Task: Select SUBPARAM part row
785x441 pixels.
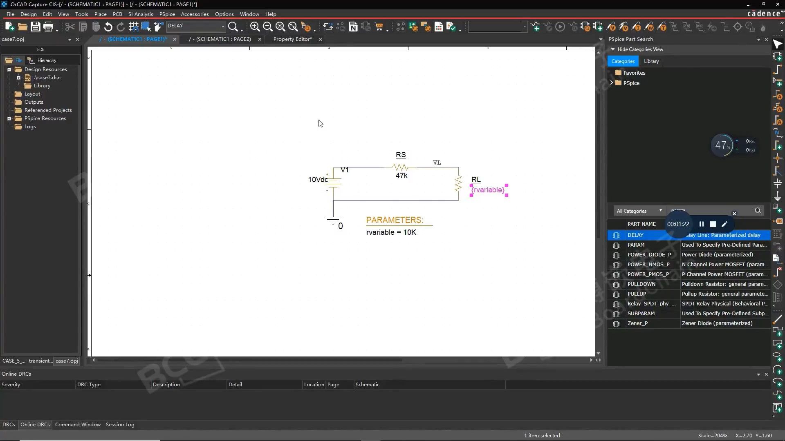Action: (x=689, y=314)
